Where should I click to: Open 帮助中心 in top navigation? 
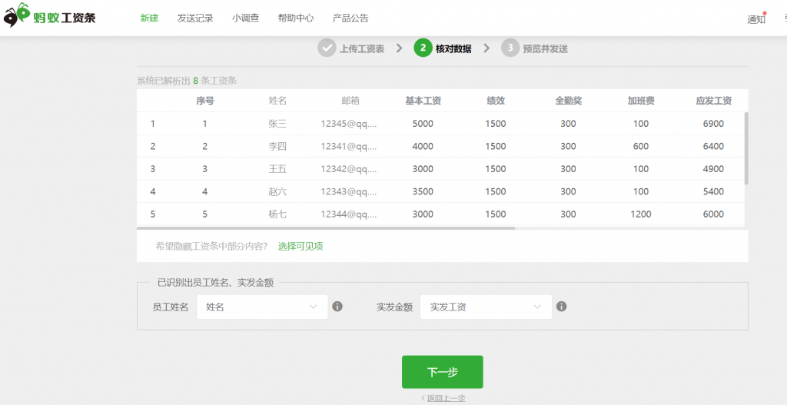tap(296, 18)
